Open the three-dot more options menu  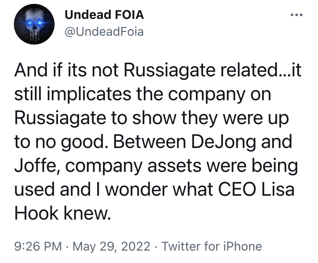[297, 15]
